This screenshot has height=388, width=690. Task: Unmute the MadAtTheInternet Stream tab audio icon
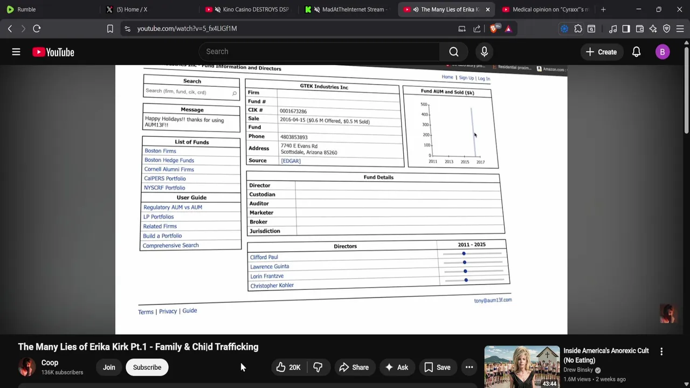[x=317, y=9]
